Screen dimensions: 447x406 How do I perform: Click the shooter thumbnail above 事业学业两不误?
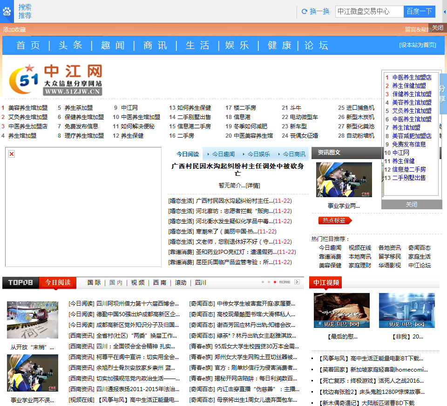(33, 373)
